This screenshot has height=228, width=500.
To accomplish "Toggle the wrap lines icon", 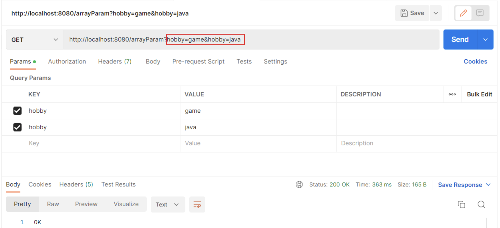I will pyautogui.click(x=197, y=205).
